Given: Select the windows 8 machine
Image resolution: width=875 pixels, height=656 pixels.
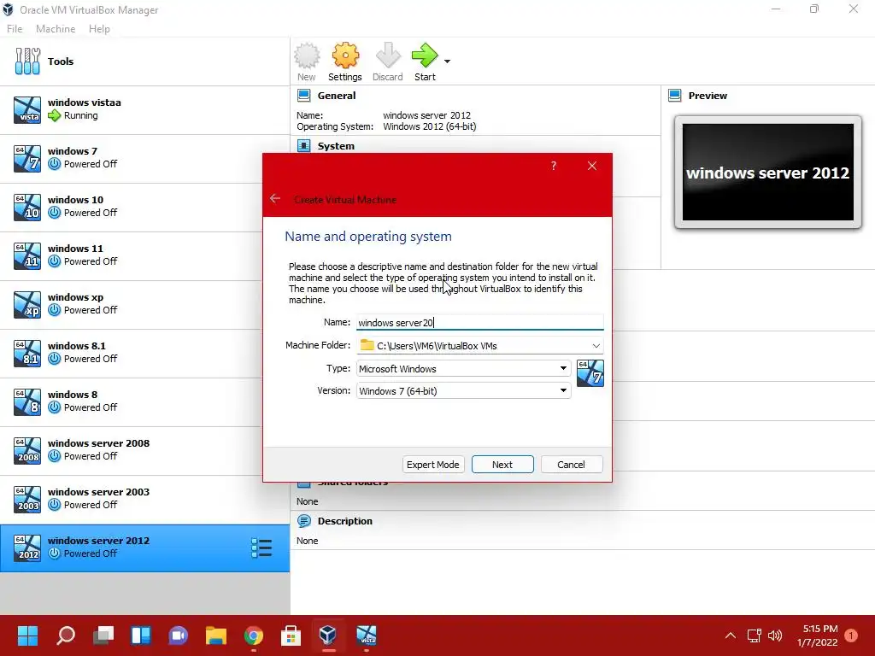Looking at the screenshot, I should pos(144,401).
